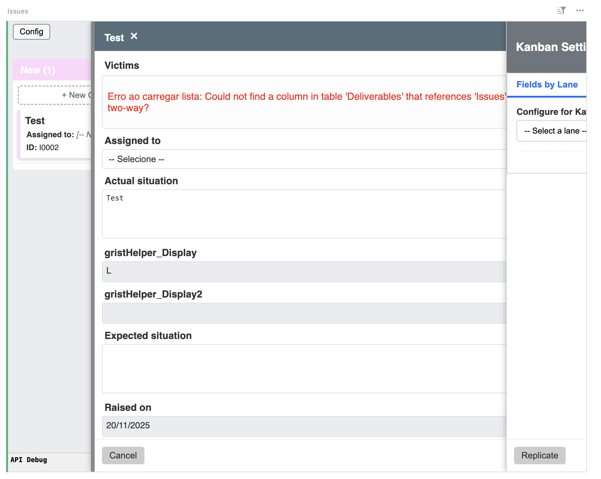The height and width of the screenshot is (479, 601).
Task: Click the sort and filter icon
Action: 561,11
